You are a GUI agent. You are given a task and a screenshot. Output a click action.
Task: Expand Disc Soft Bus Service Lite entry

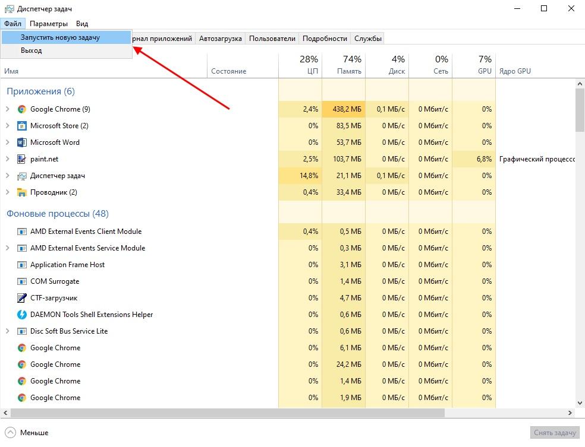[x=8, y=331]
